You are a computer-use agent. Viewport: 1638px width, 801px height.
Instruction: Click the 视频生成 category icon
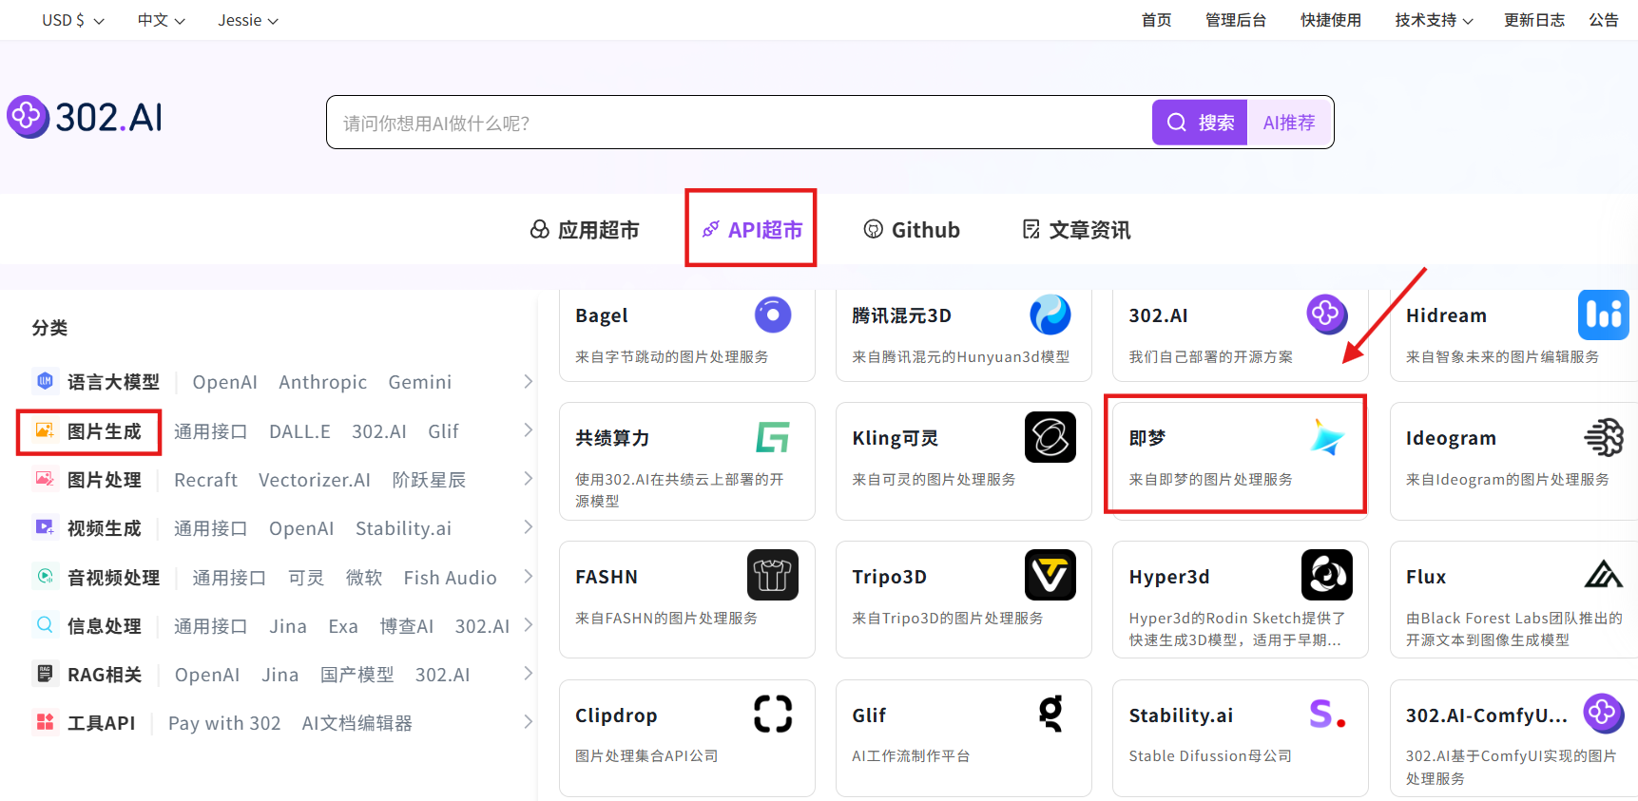click(45, 527)
